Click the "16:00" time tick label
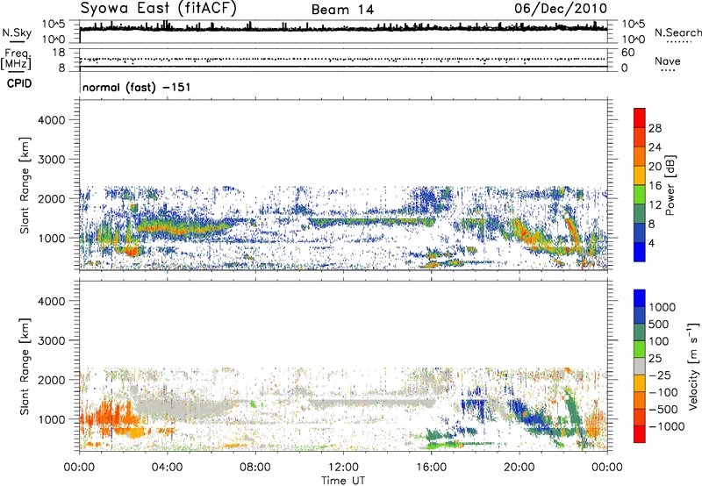This screenshot has width=702, height=486. click(x=431, y=468)
